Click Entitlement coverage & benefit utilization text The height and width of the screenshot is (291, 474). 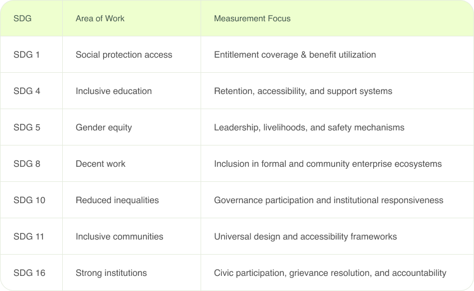[x=295, y=55]
